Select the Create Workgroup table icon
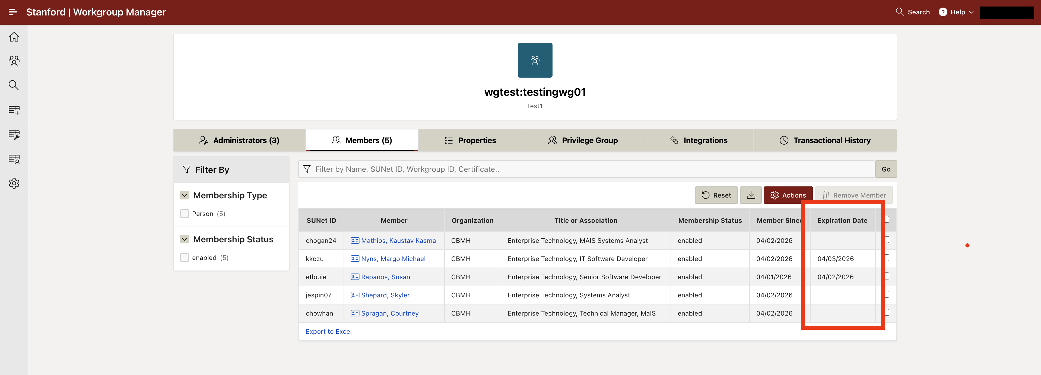 (14, 110)
